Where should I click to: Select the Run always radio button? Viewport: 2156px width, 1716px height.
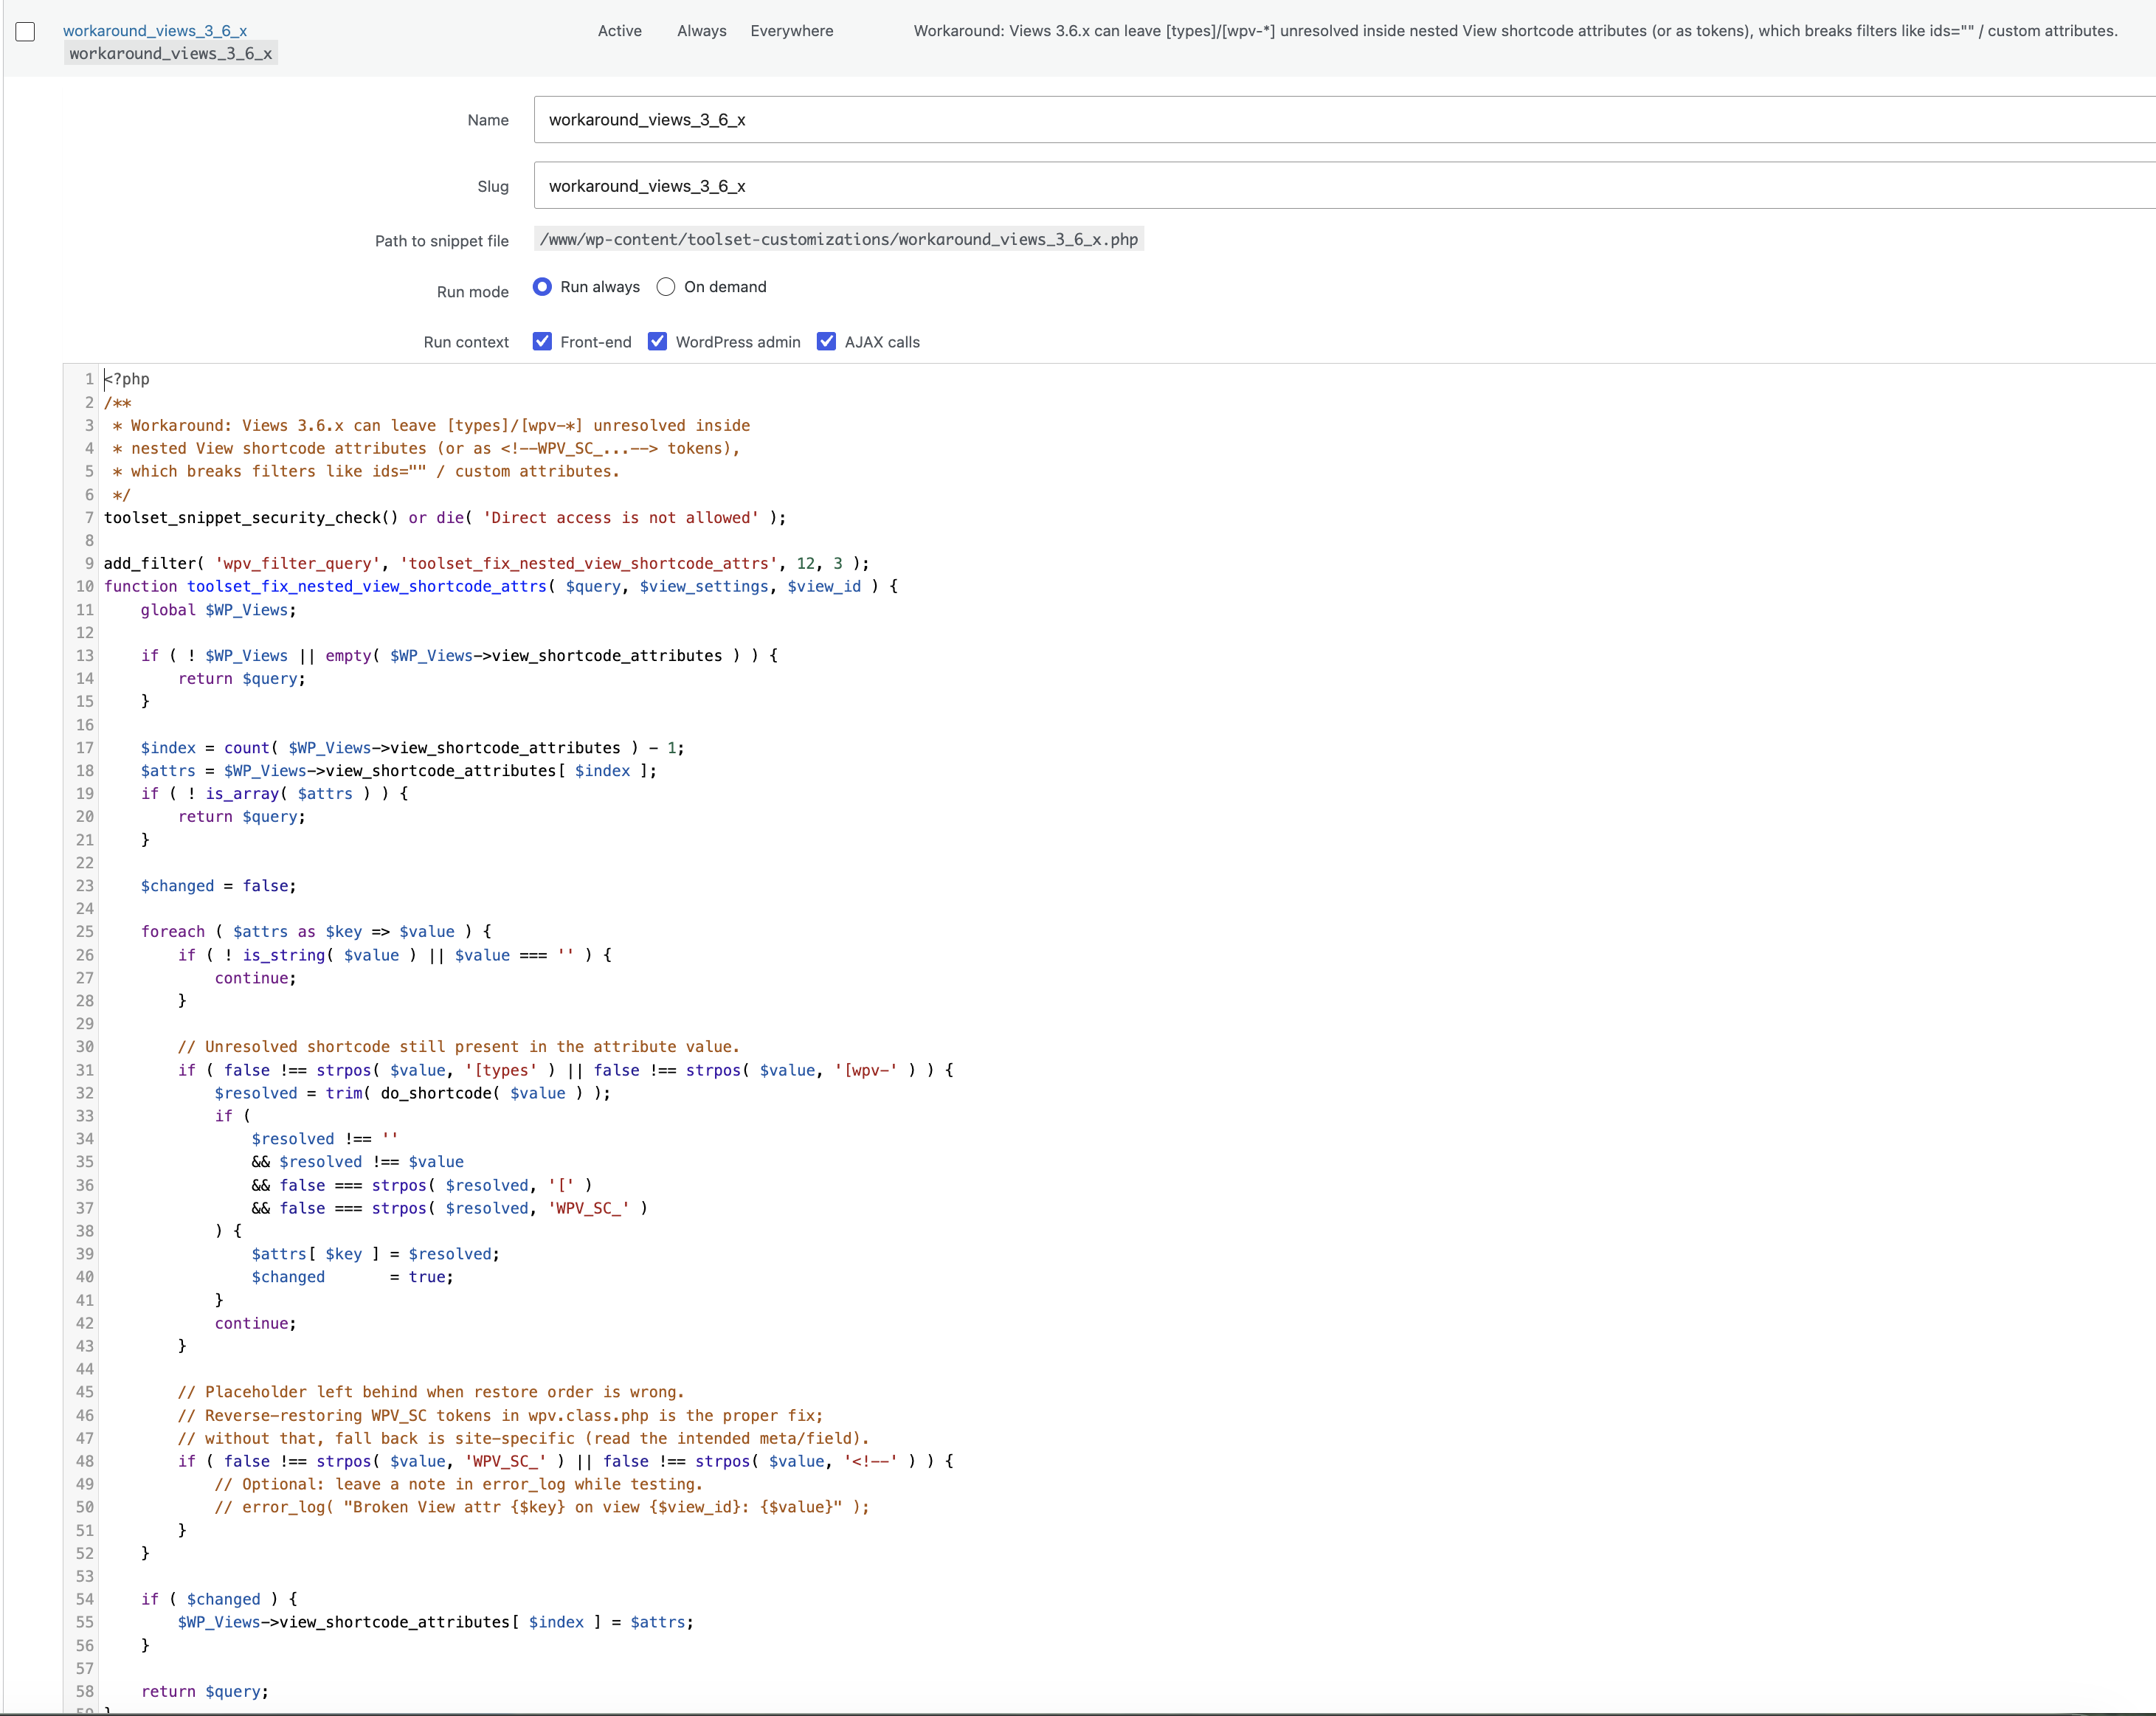[542, 287]
